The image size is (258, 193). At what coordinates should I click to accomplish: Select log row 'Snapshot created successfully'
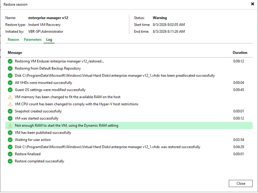pyautogui.click(x=129, y=111)
